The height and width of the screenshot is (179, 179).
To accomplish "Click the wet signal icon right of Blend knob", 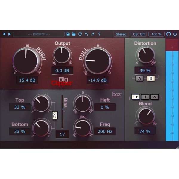I will pos(155,124).
